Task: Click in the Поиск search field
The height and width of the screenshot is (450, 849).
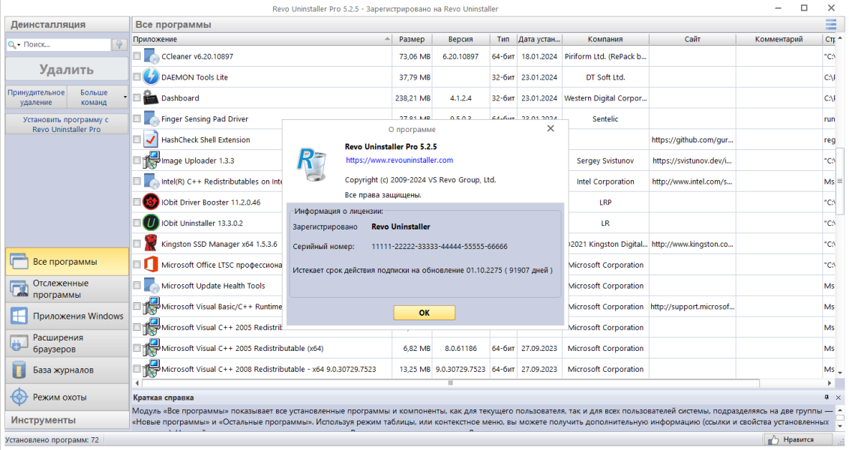Action: point(66,44)
